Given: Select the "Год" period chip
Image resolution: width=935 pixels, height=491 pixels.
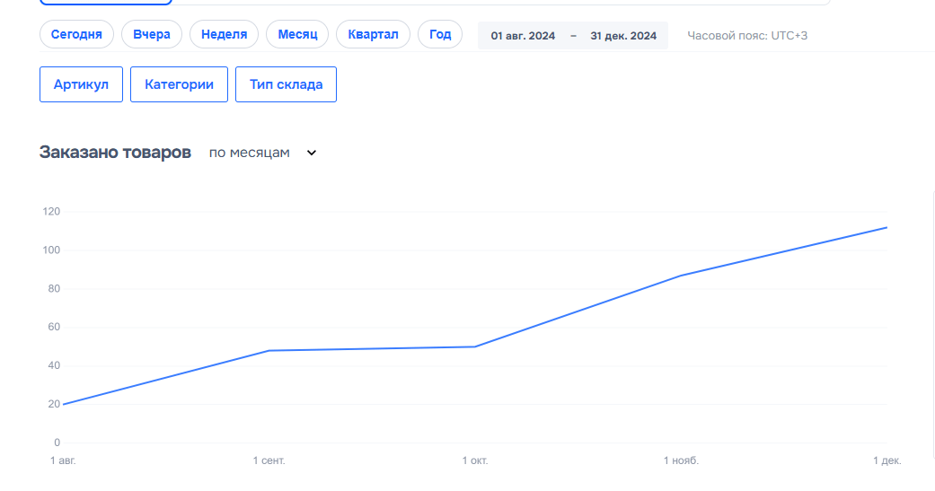Looking at the screenshot, I should [440, 35].
